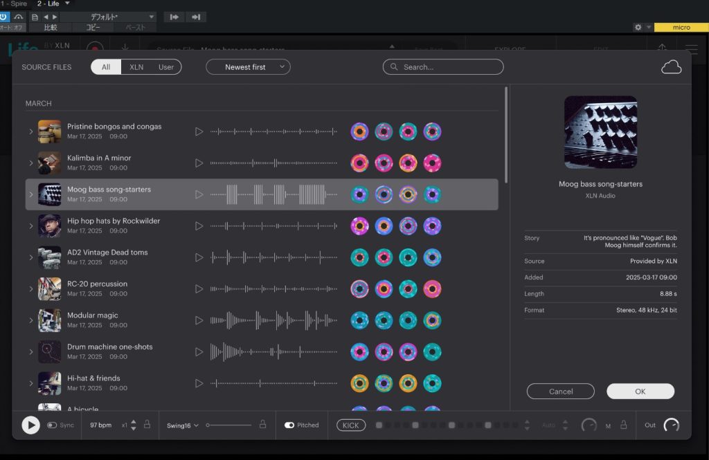Click the lock icon beside the bpm multiplier

tap(147, 425)
